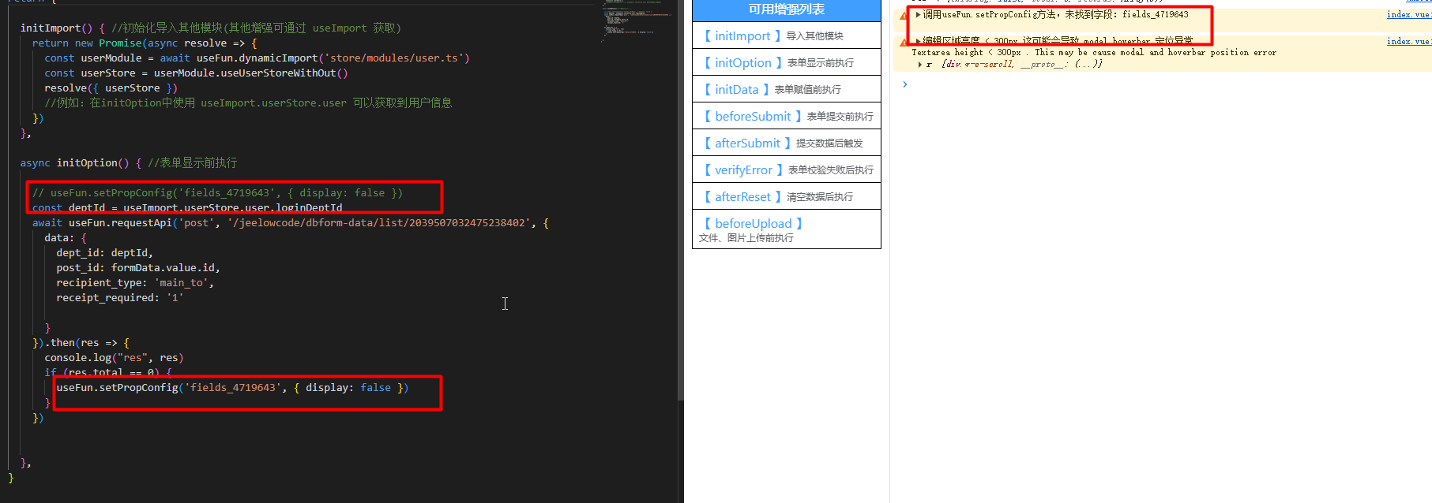Expand the editing area height warning
Screen dimensions: 1432x503
click(918, 41)
